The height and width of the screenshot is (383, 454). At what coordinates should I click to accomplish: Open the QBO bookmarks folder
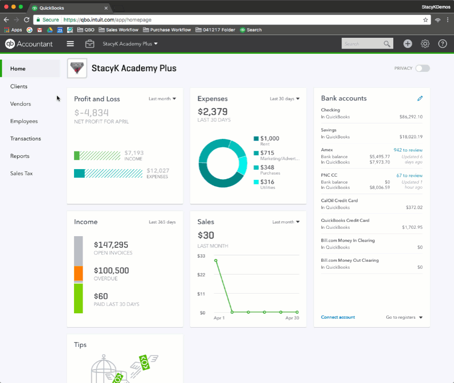[86, 30]
